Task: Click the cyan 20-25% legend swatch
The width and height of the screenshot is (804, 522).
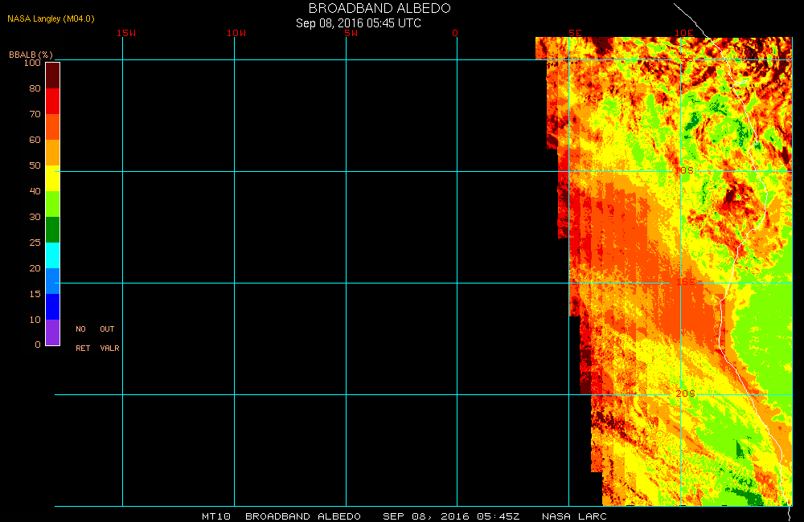Action: pos(52,255)
